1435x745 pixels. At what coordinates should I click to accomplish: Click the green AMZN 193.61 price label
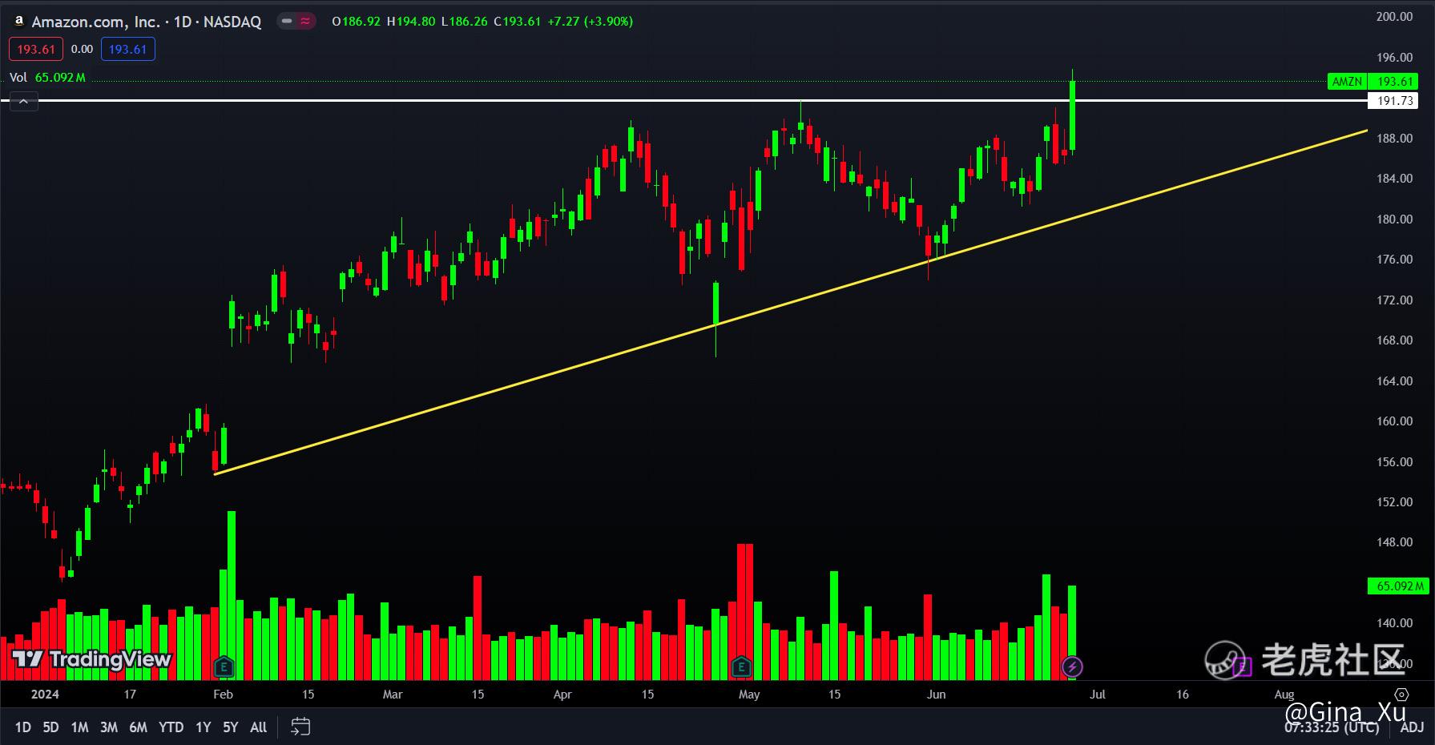1373,82
